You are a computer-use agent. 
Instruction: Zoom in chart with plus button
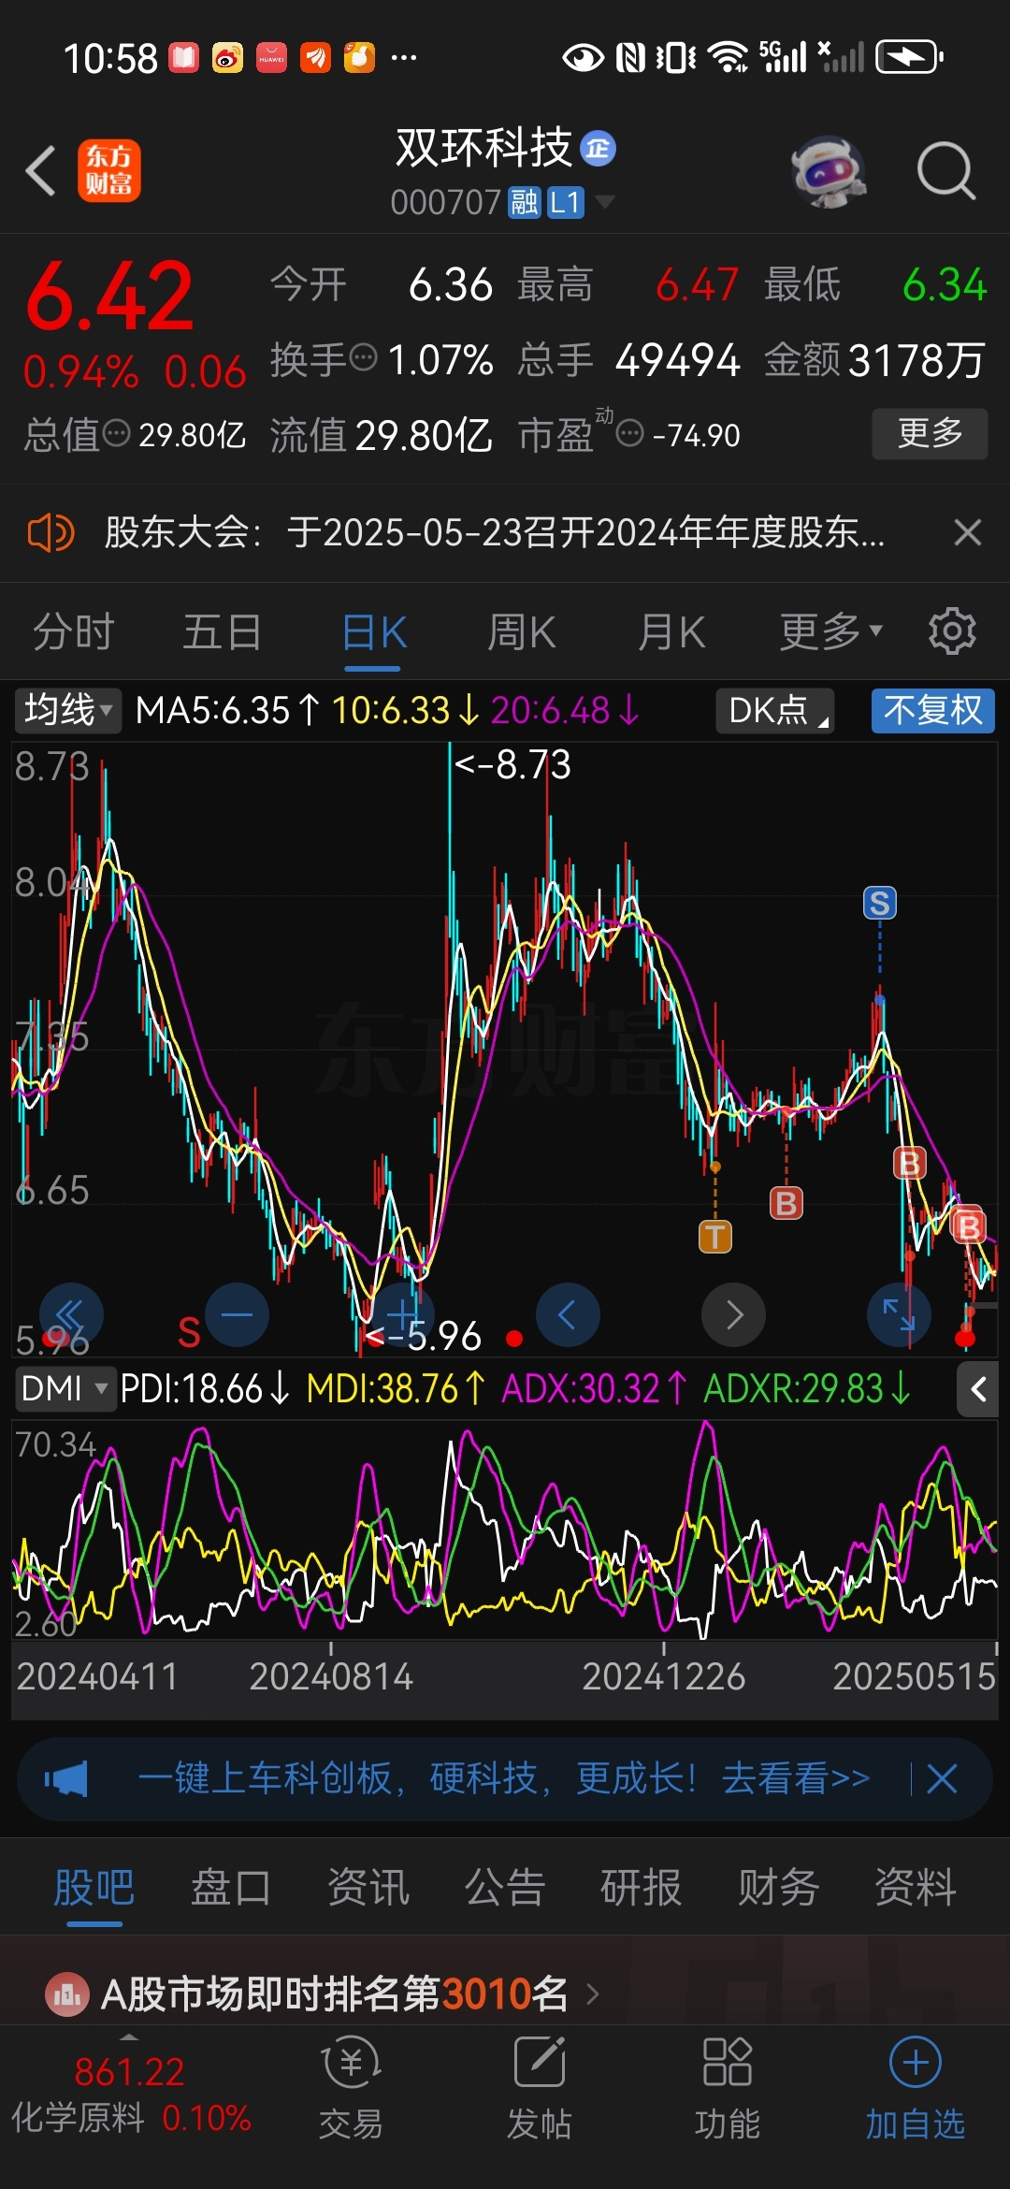pos(402,1314)
